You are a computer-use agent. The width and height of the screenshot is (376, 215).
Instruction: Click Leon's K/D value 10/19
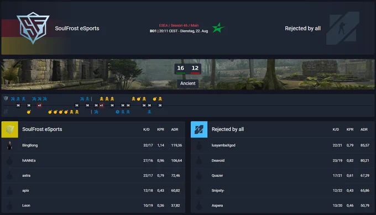coord(148,206)
